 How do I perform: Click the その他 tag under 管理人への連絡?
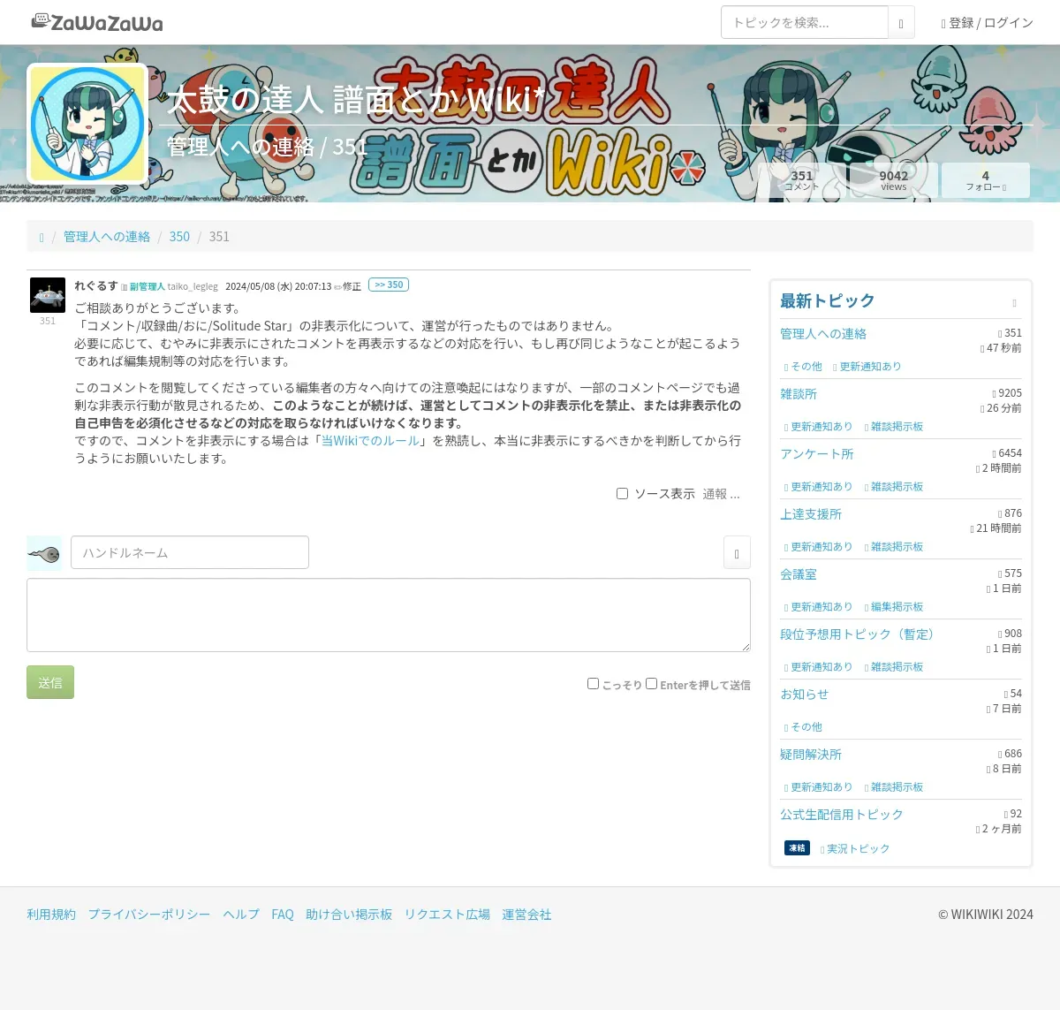[x=803, y=367]
